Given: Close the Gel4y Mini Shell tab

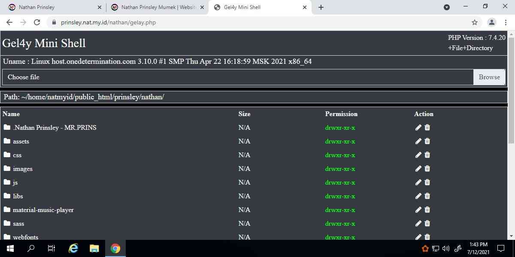Looking at the screenshot, I should (305, 7).
